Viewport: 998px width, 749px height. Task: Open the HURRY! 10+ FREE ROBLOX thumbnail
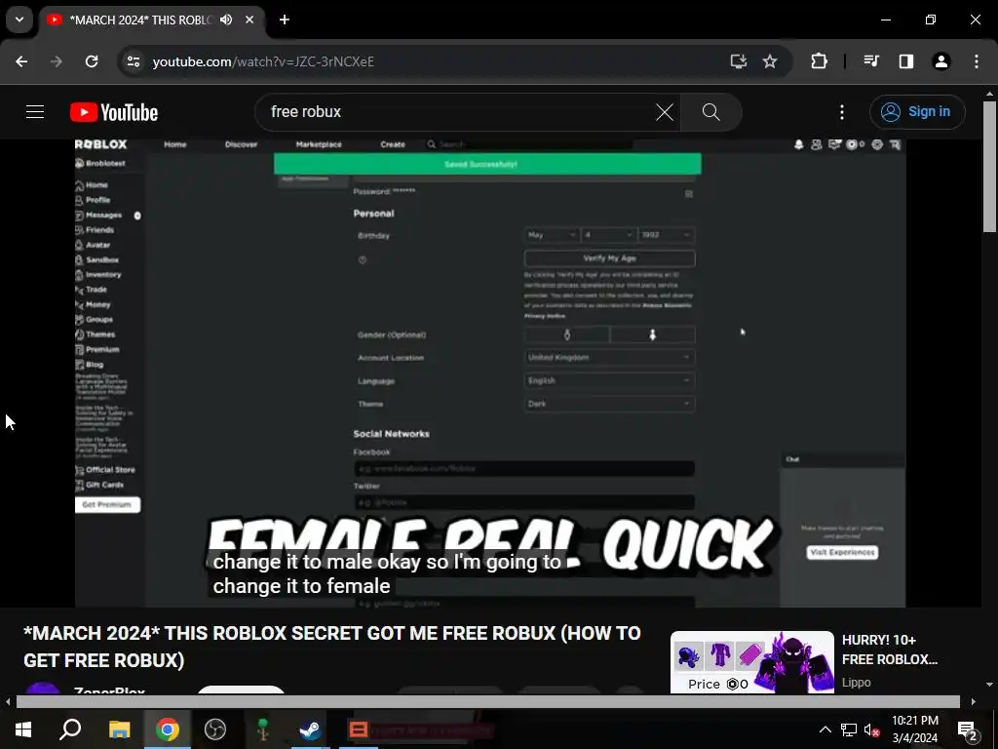(752, 662)
